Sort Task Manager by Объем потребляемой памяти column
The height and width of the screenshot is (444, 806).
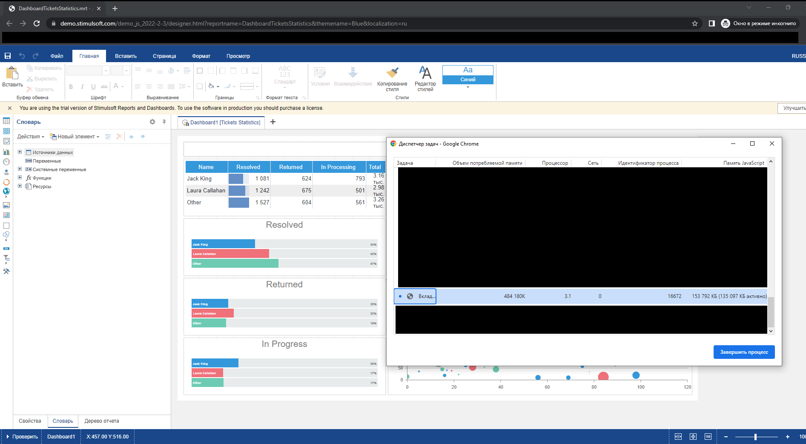coord(487,163)
